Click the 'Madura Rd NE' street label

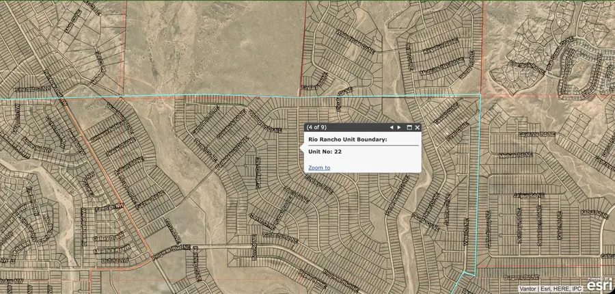[515, 155]
